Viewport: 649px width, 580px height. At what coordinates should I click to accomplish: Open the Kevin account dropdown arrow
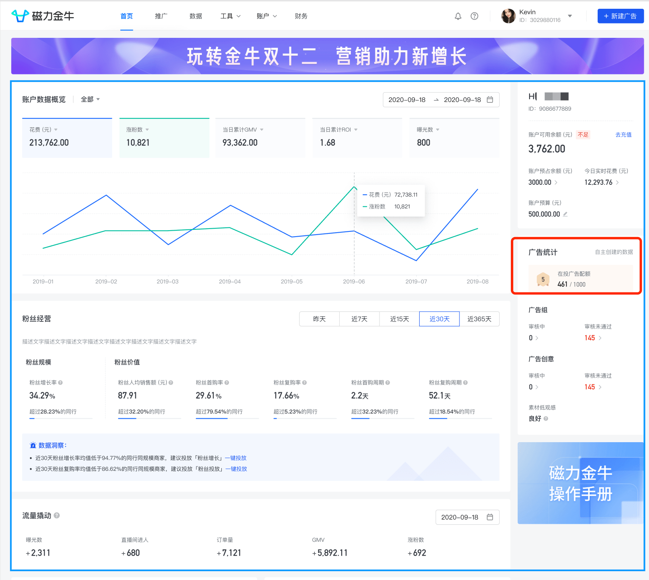570,16
